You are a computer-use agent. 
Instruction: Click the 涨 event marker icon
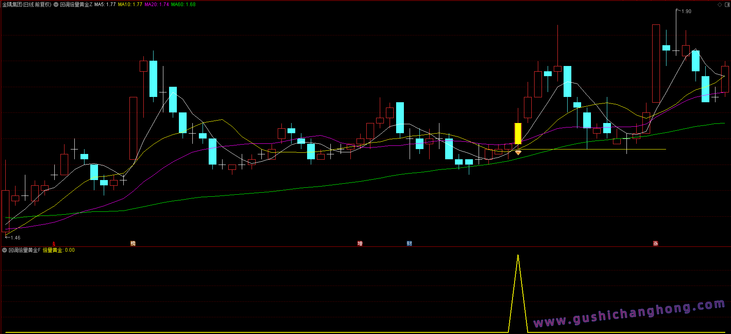655,243
